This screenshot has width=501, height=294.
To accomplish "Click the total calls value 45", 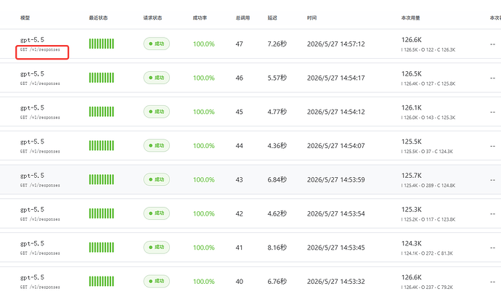I will tap(240, 112).
